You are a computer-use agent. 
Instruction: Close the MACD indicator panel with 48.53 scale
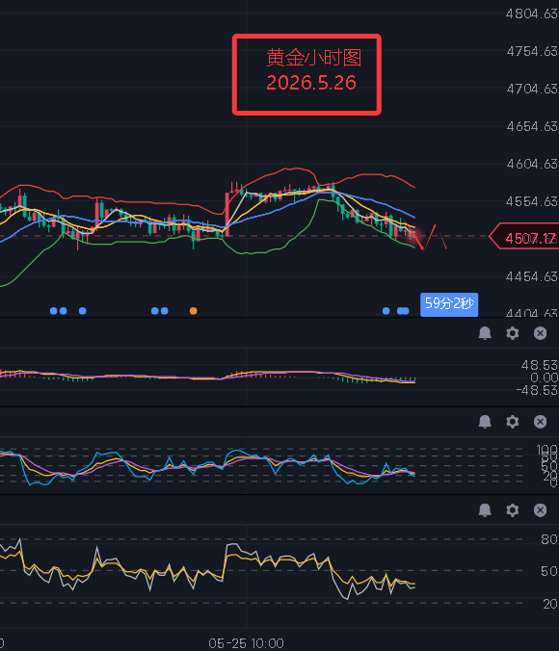540,333
